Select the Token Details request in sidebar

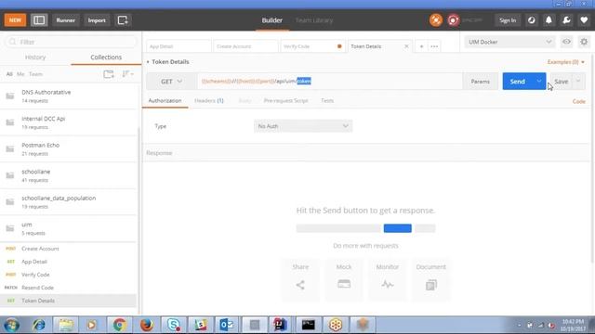[68, 301]
